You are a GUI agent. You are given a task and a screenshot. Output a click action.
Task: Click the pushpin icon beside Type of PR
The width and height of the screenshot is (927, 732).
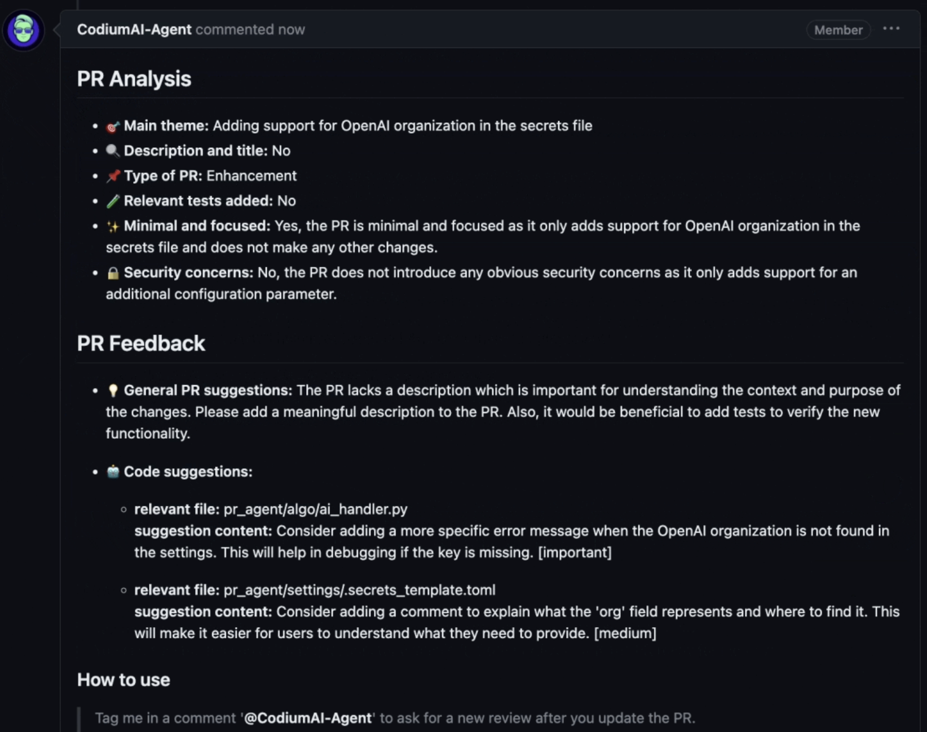point(113,176)
